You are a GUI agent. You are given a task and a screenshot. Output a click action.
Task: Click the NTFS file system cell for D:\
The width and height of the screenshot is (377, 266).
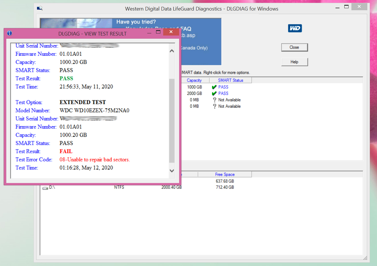pyautogui.click(x=119, y=187)
